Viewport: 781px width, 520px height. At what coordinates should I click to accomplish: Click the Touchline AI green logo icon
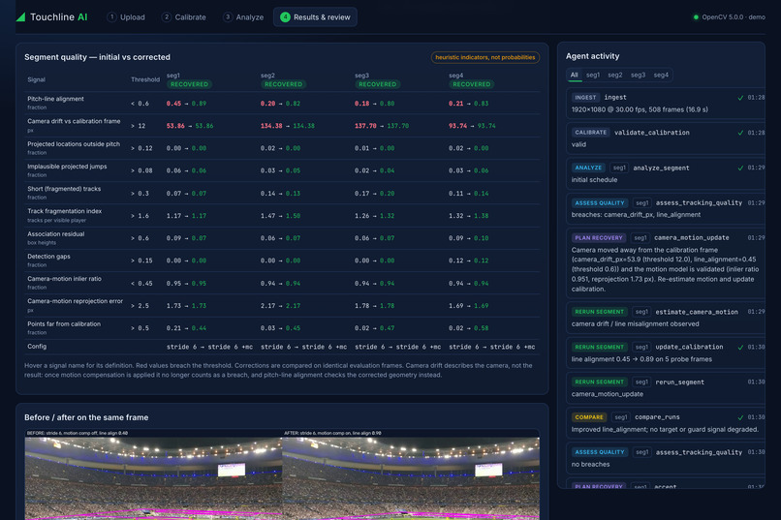20,16
